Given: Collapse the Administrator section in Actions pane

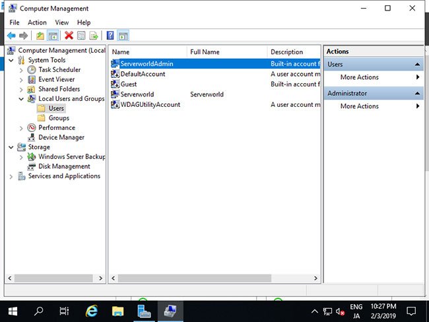Looking at the screenshot, I should (417, 94).
